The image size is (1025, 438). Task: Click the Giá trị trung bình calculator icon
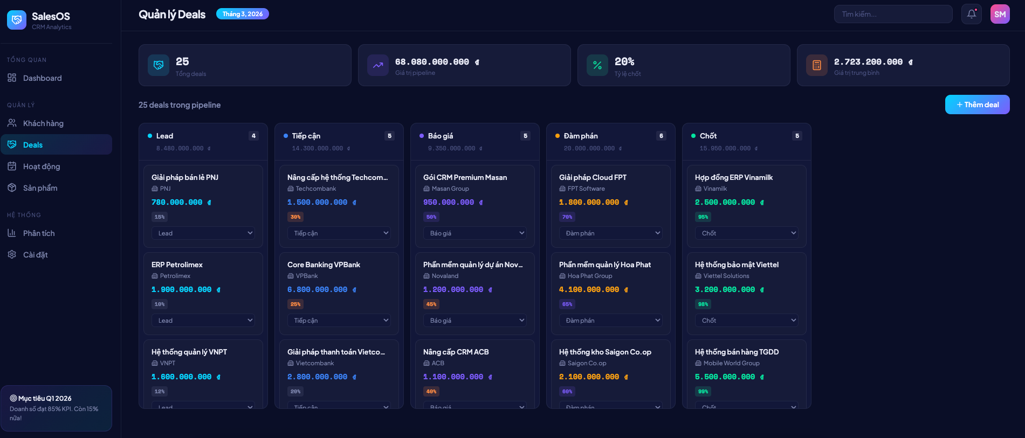[x=817, y=65]
